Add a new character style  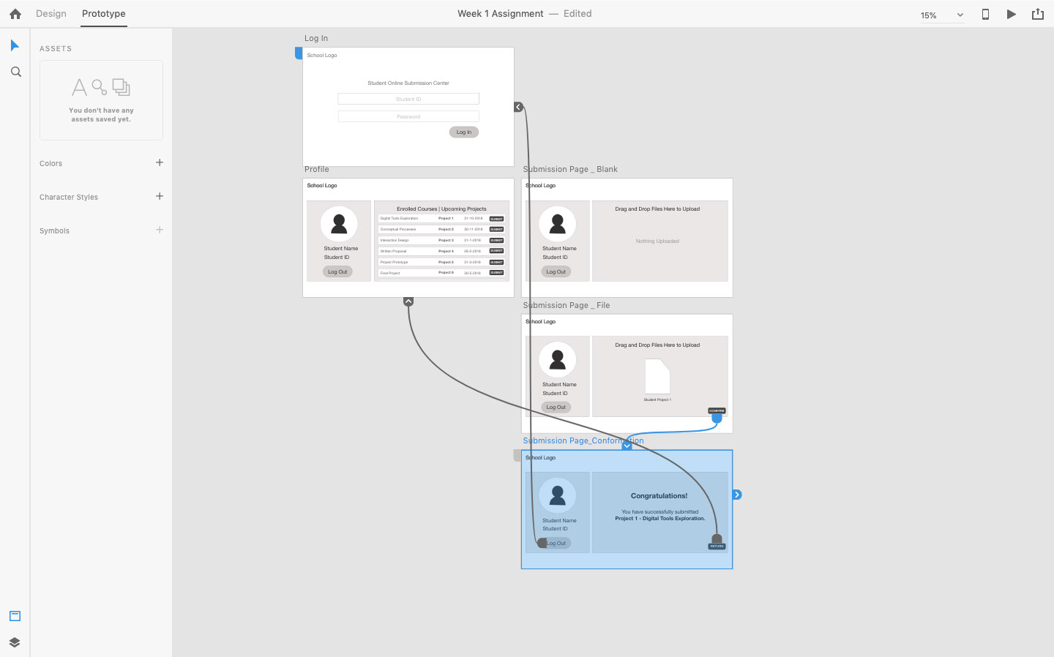coord(160,196)
